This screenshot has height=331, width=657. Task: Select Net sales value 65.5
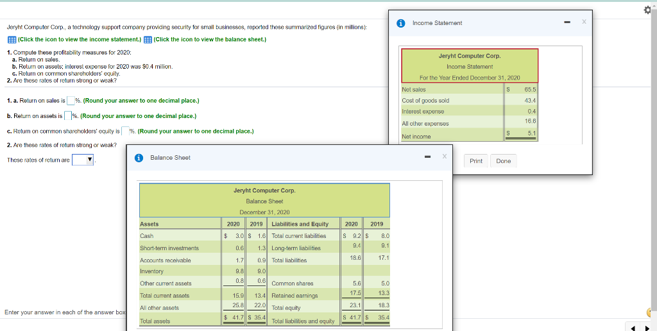(x=530, y=90)
